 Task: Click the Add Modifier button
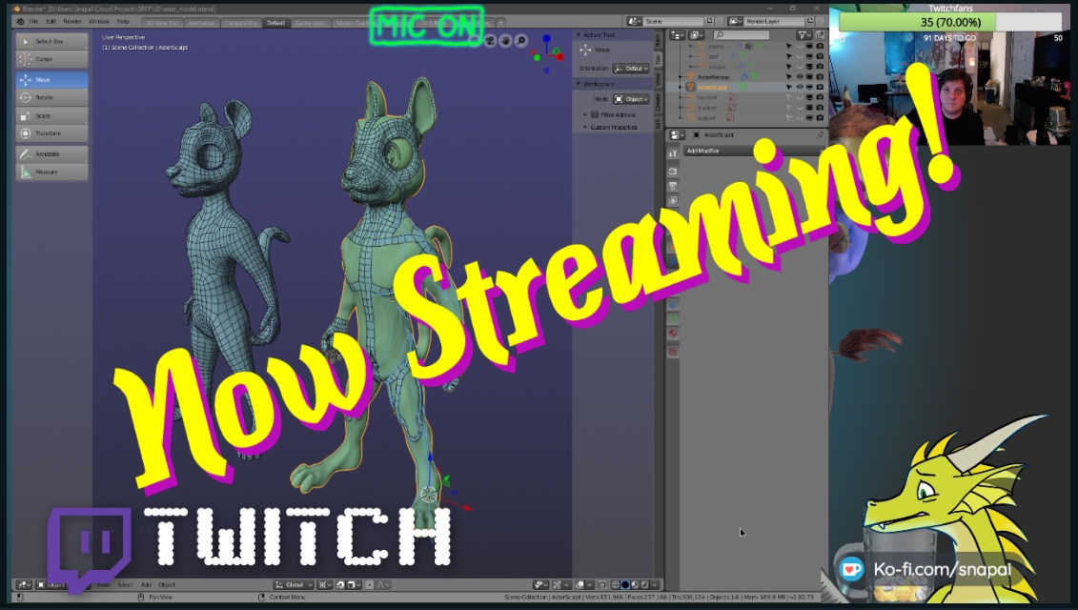754,151
